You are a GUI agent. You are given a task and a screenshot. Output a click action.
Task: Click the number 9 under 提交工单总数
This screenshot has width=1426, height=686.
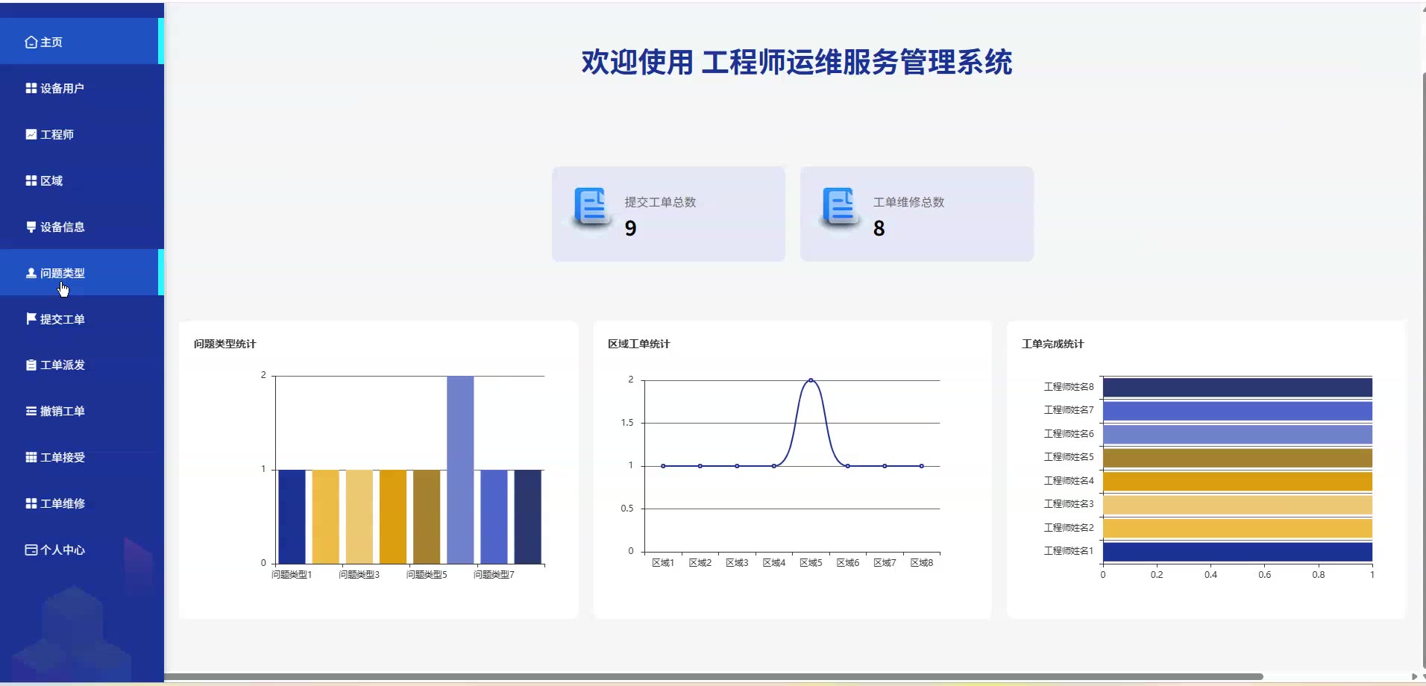[631, 228]
